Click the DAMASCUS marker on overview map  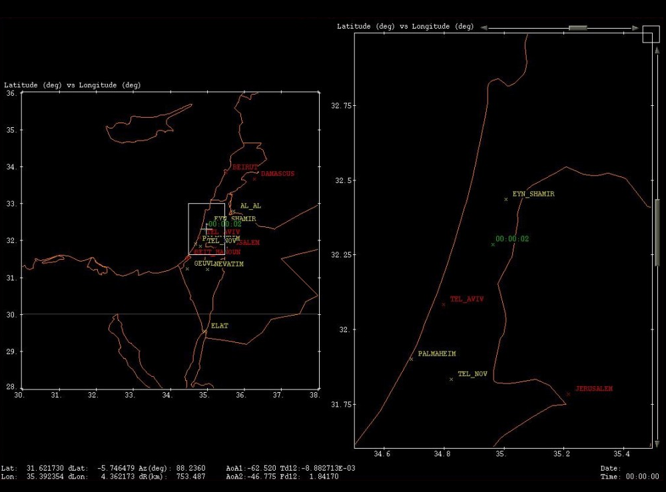254,178
